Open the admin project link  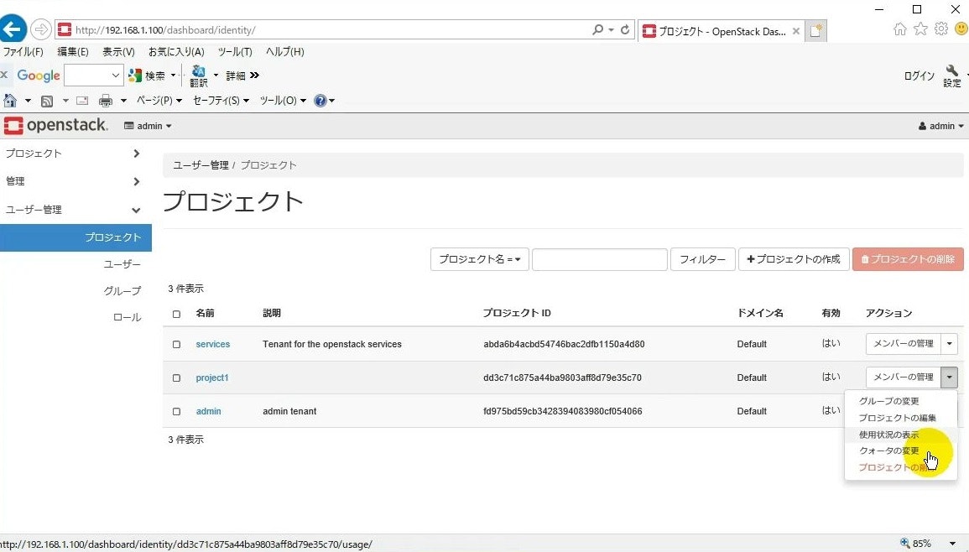click(208, 411)
